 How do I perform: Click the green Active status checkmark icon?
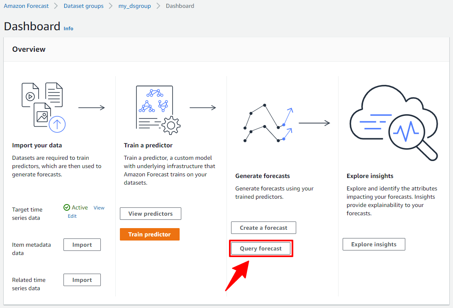pos(66,207)
